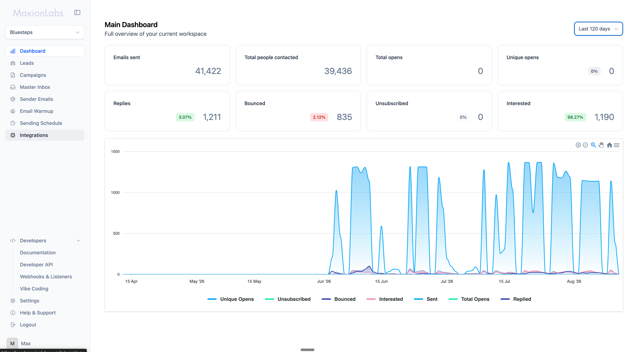This screenshot has width=637, height=352.
Task: Open the Bluesteps workspace dropdown
Action: [x=45, y=32]
